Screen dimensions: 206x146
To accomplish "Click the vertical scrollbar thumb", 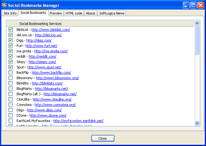I will [x=197, y=40].
